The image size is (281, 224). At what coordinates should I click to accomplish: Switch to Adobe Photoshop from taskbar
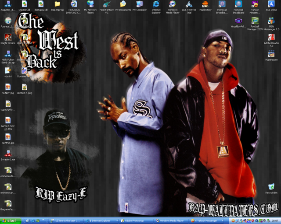(137, 221)
